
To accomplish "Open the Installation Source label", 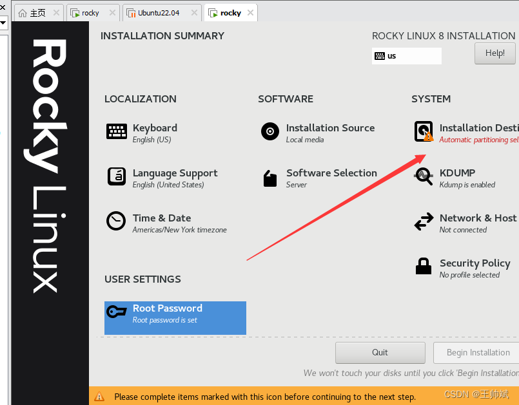I will (x=330, y=128).
